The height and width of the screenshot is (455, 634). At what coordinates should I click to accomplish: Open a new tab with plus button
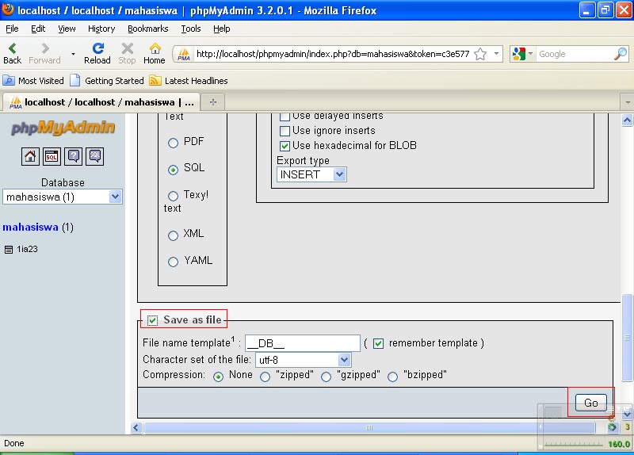(x=213, y=102)
